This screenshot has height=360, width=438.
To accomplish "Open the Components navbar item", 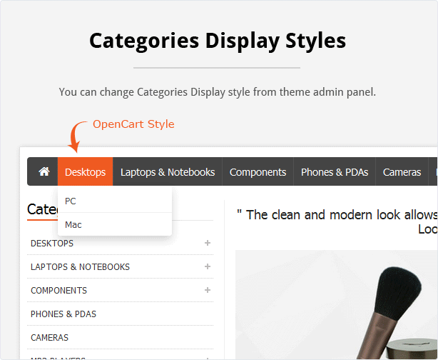I will [258, 171].
